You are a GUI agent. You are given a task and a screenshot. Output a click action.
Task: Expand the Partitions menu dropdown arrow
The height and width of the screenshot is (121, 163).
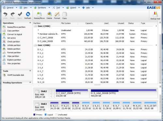tap(49, 8)
